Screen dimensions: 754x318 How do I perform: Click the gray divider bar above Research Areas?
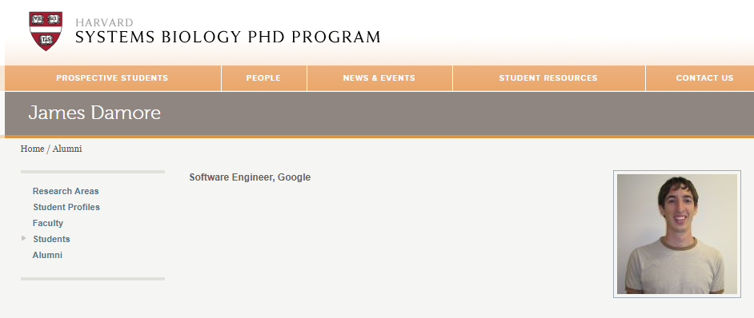coord(93,172)
